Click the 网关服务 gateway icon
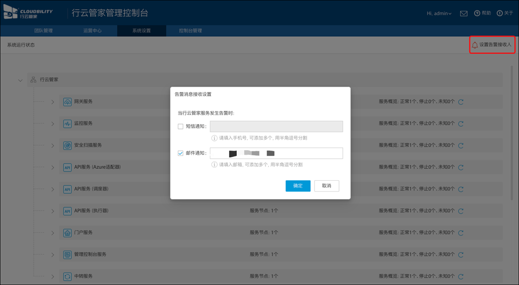This screenshot has height=285, width=519. (68, 102)
